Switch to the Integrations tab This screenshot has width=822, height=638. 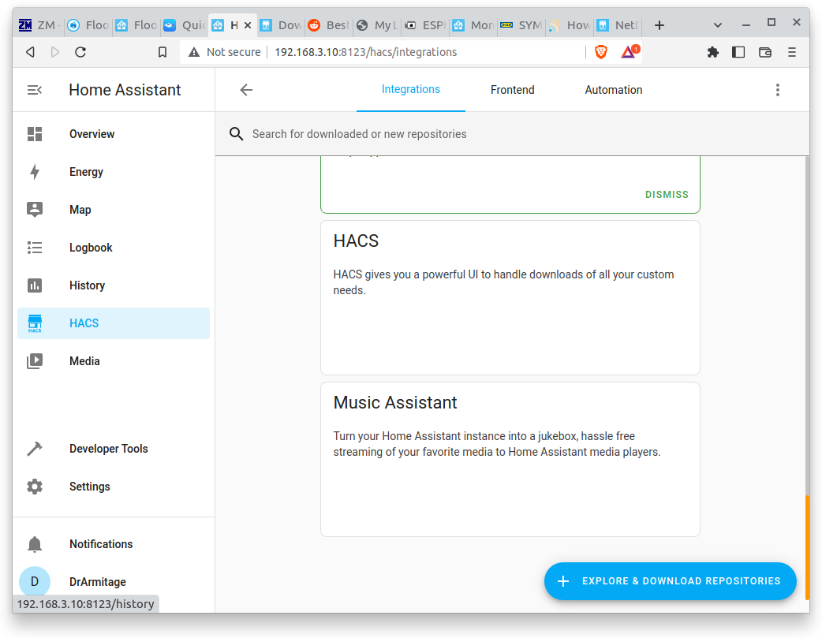410,90
